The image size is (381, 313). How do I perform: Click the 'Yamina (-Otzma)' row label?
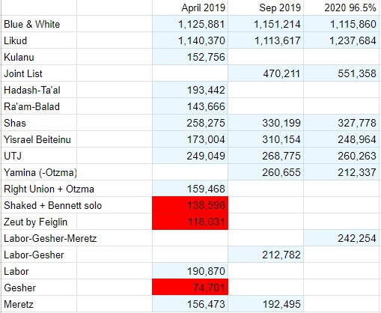click(40, 172)
